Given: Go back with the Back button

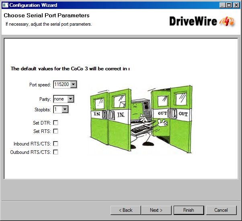Looking at the screenshot, I should pos(125,210).
